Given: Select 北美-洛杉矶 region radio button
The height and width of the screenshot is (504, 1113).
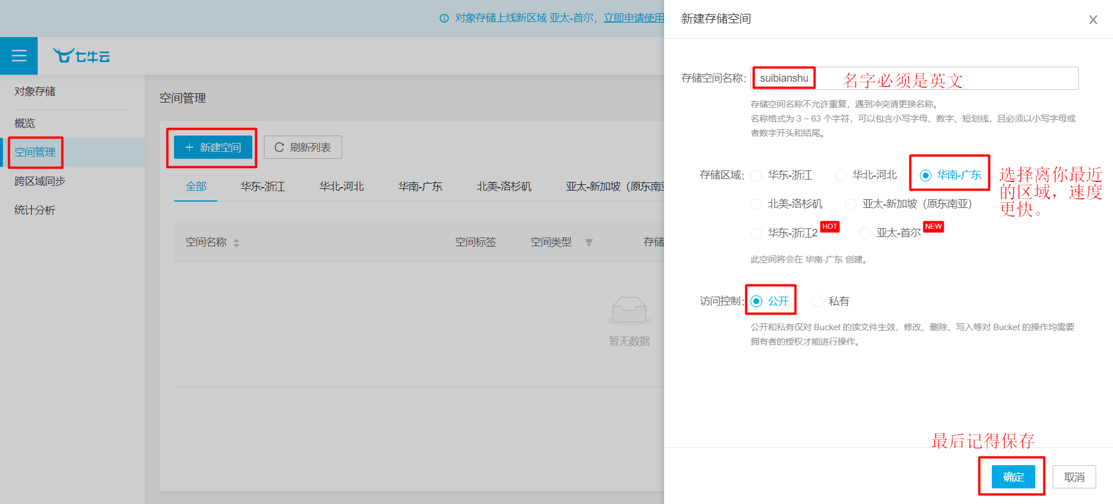Looking at the screenshot, I should [756, 204].
